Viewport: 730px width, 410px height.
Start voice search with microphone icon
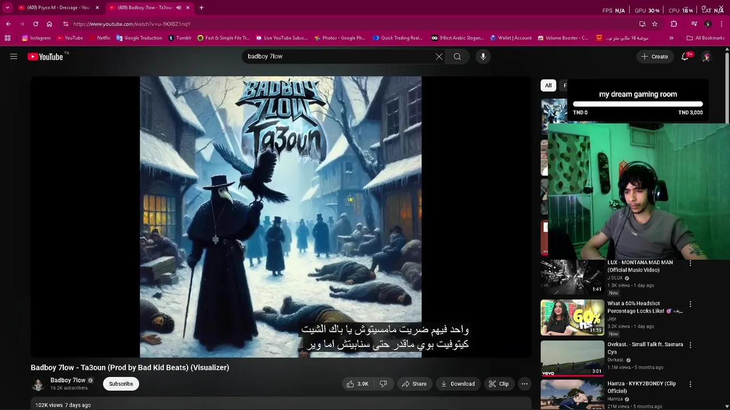[483, 56]
